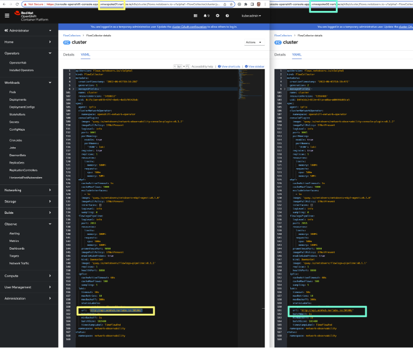
Task: Open the help question mark icon
Action: click(227, 16)
